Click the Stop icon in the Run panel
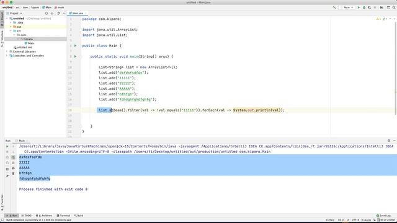This screenshot has height=223, width=397. click(7, 152)
